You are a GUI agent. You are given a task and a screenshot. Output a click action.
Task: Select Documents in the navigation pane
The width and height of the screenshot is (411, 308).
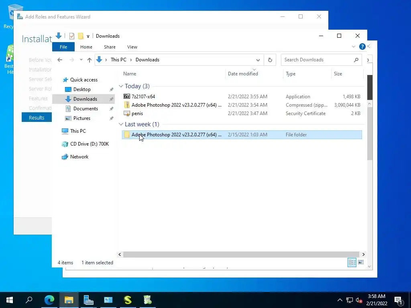[85, 109]
